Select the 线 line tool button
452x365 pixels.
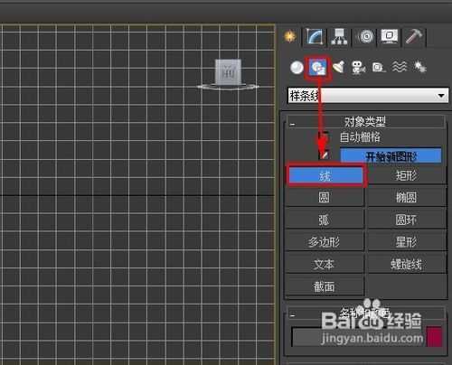[x=325, y=175]
